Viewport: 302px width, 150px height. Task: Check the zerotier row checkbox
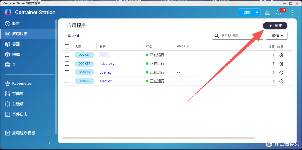pyautogui.click(x=67, y=81)
